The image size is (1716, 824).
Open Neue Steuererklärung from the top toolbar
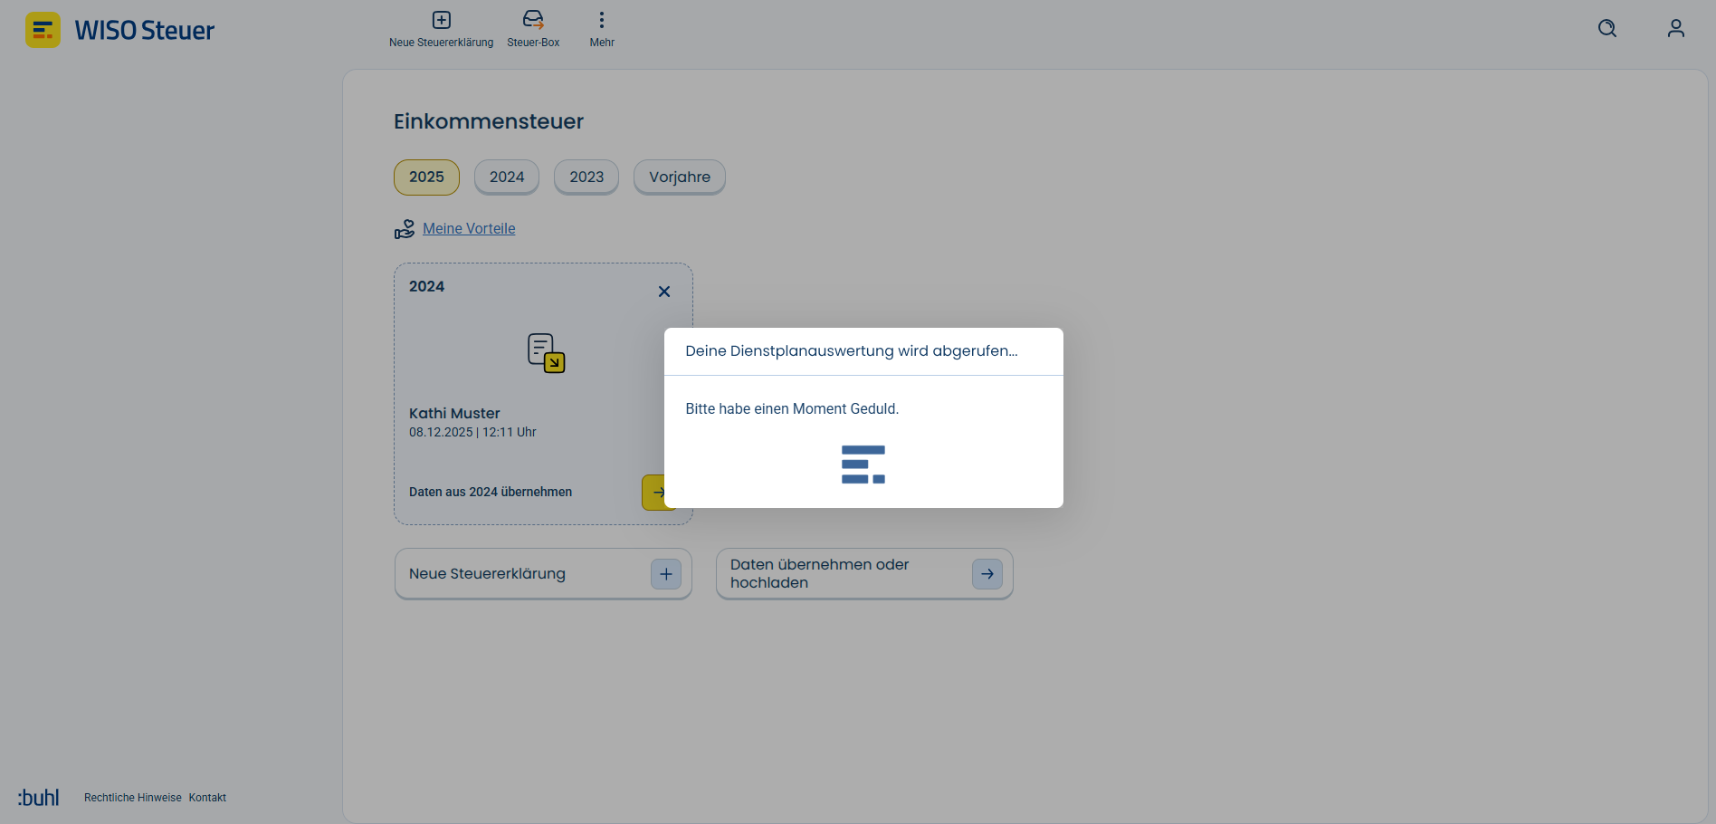point(441,30)
